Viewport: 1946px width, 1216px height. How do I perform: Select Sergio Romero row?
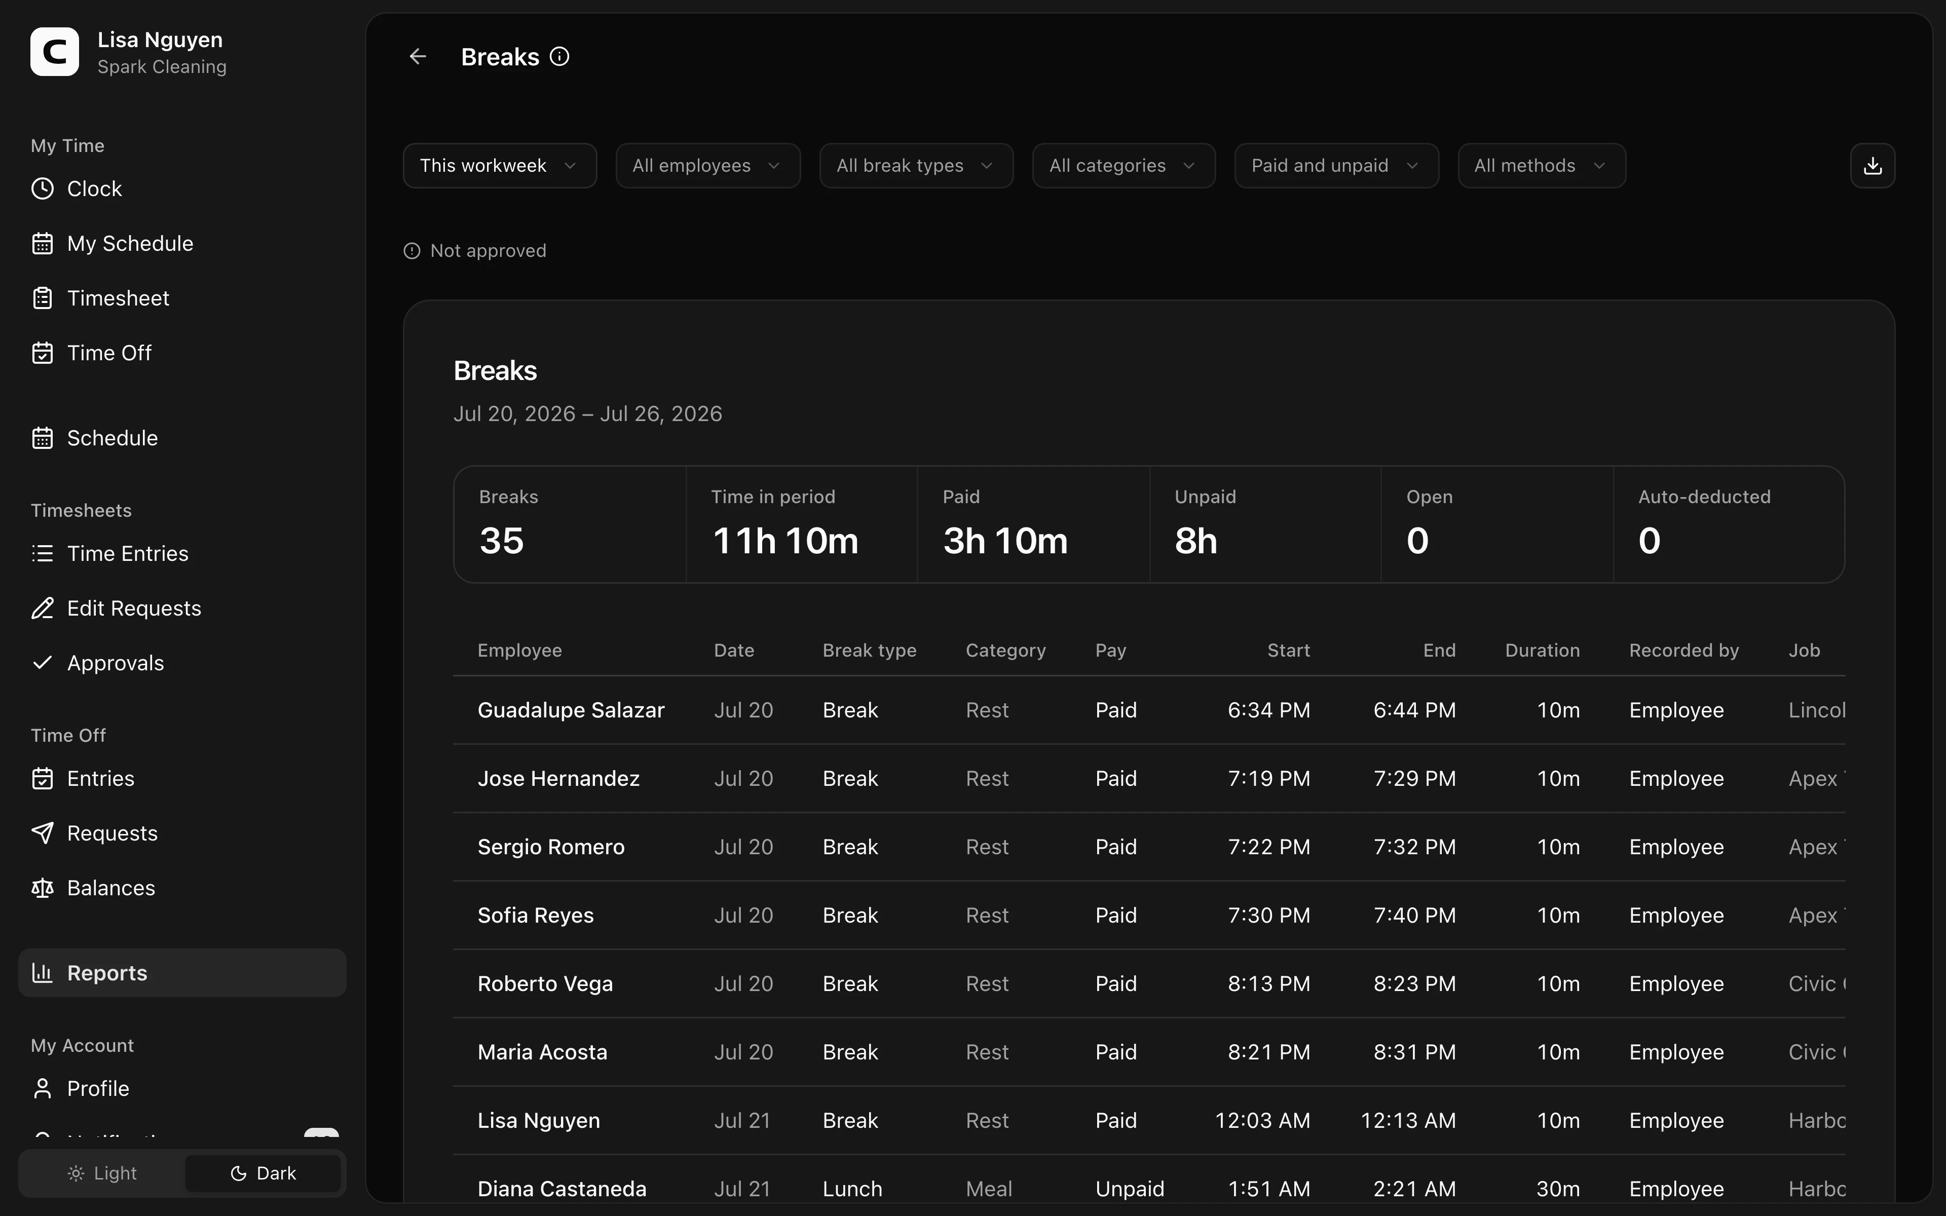(1149, 847)
